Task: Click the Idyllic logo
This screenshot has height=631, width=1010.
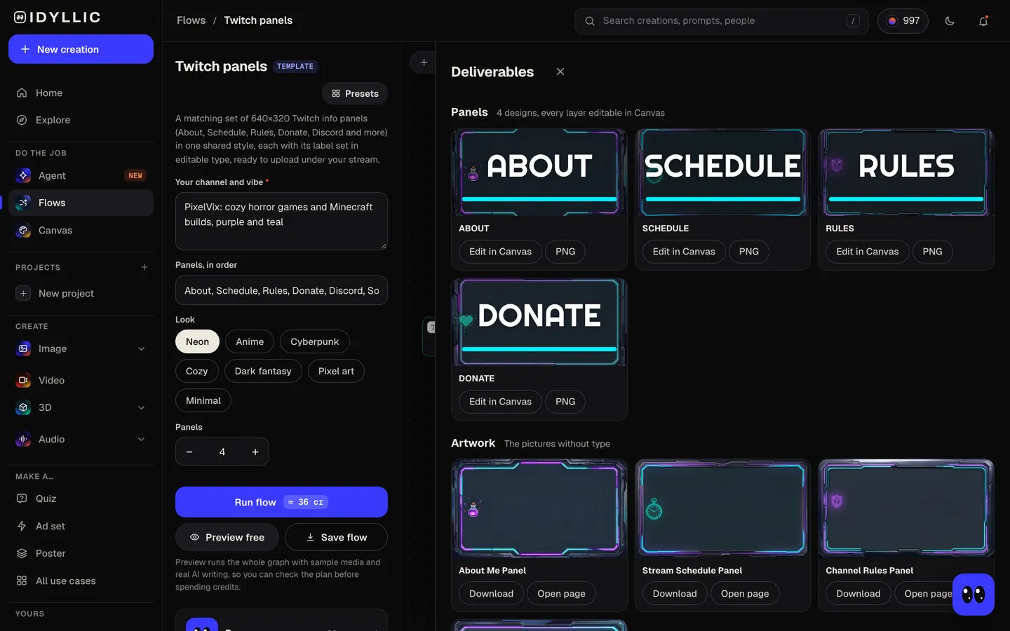Action: (58, 18)
